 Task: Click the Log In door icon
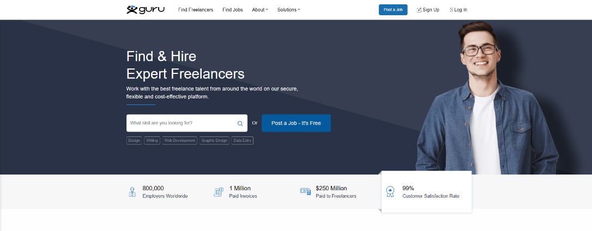[x=451, y=10]
